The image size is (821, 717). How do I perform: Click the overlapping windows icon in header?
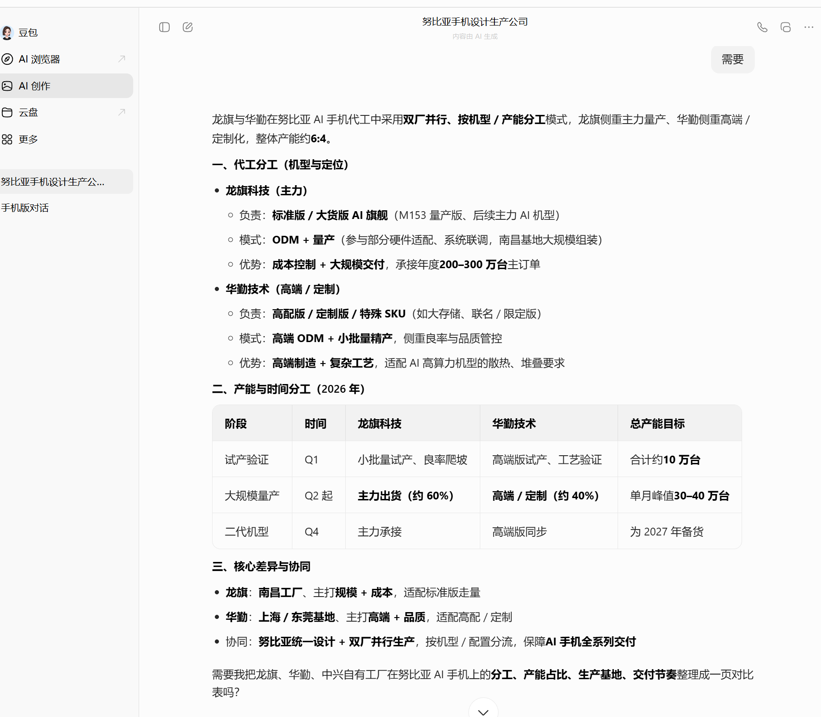(x=785, y=27)
